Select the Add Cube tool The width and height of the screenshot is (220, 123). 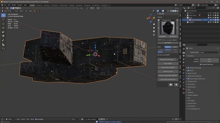tap(3, 49)
